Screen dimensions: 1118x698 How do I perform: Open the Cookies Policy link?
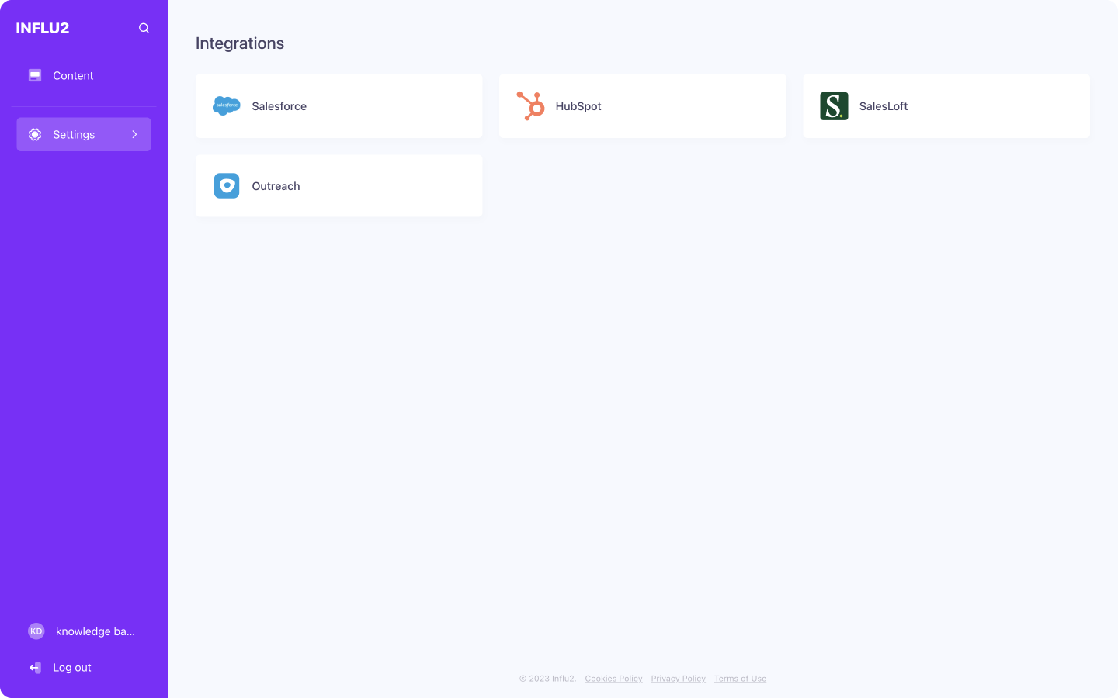tap(613, 678)
